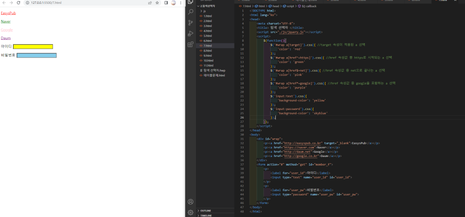Select 7.html in the explorer

[x=215, y=46]
